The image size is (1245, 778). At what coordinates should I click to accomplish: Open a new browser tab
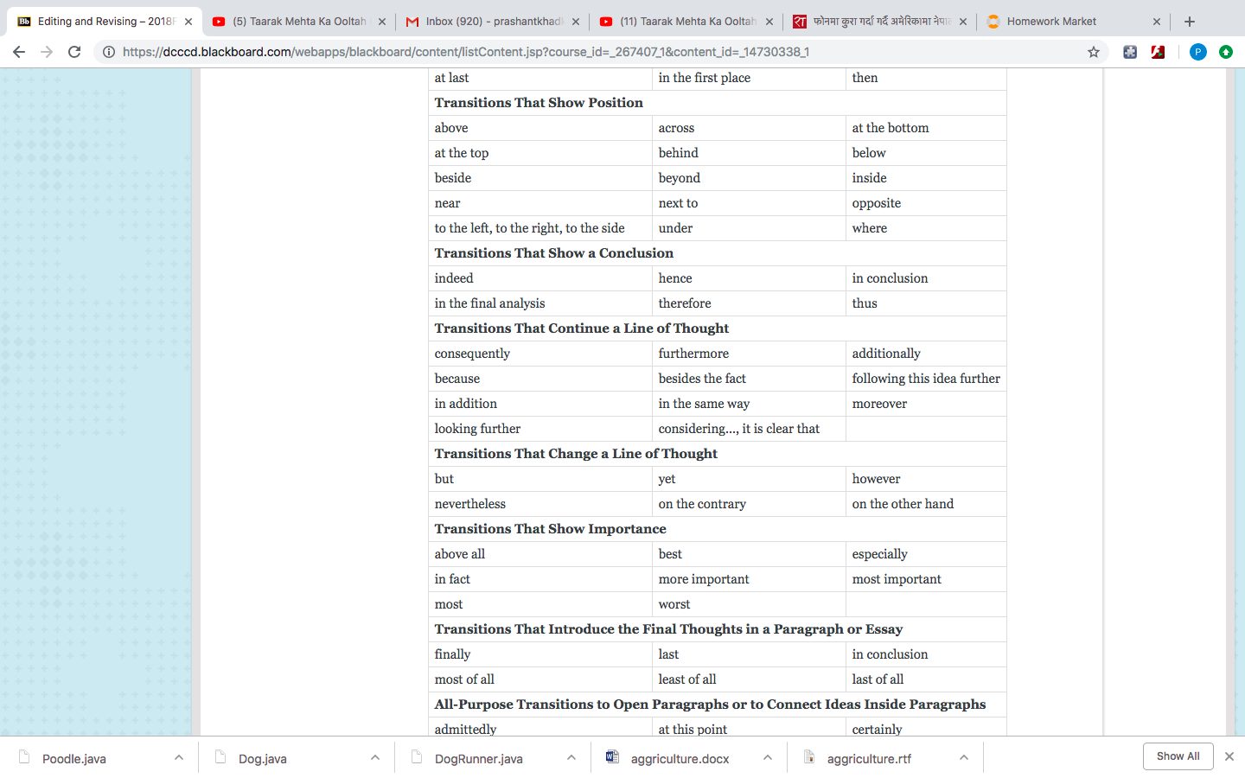coord(1190,22)
